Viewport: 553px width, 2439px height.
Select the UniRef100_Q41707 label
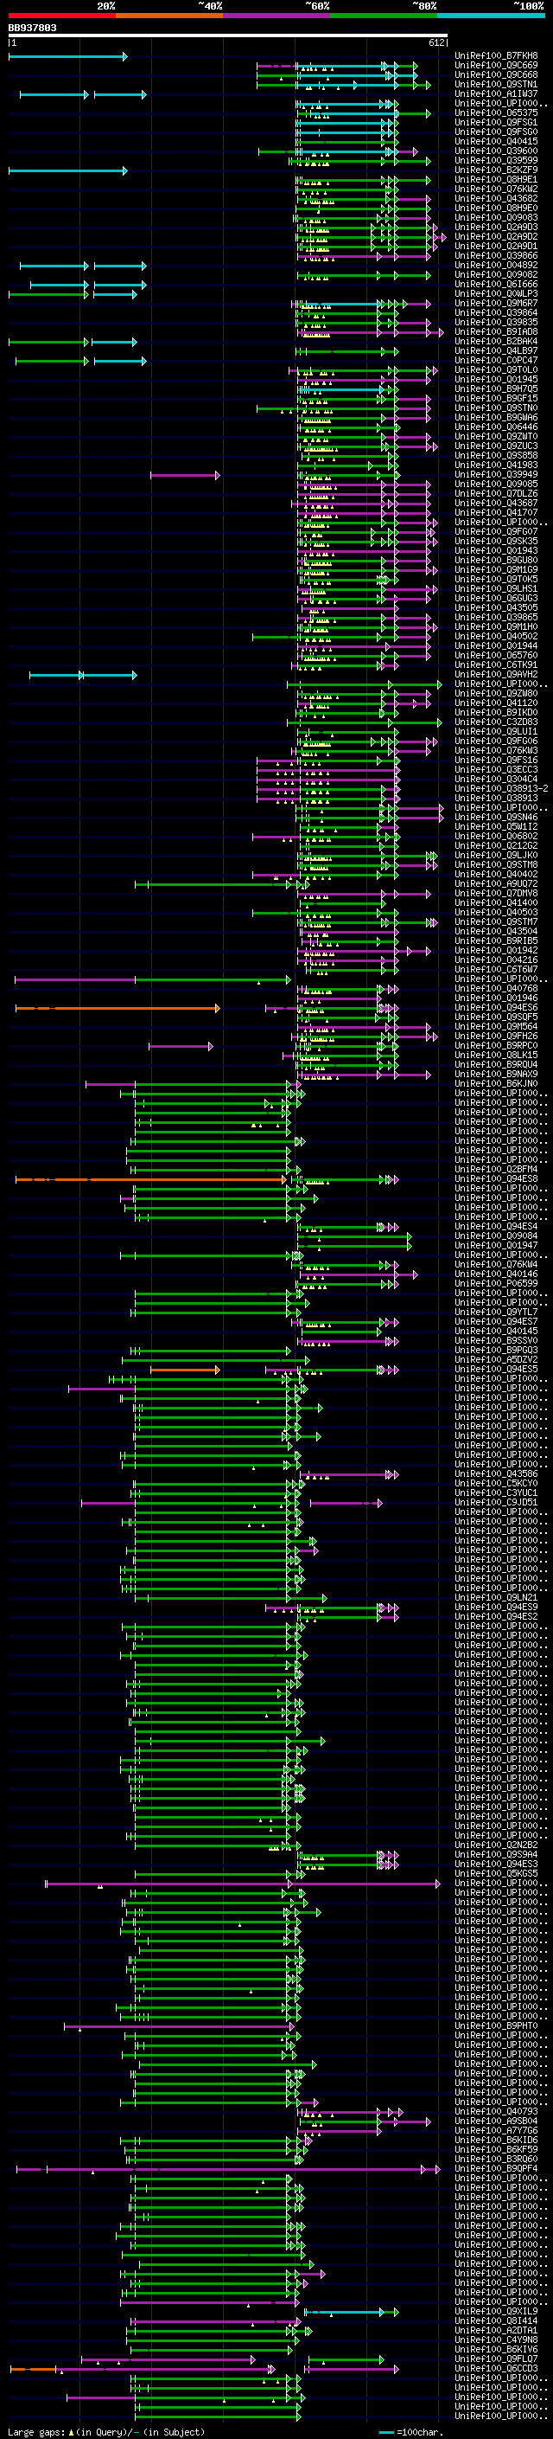pos(496,512)
